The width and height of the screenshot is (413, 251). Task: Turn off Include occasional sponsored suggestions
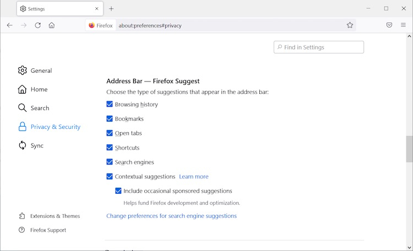tap(118, 191)
